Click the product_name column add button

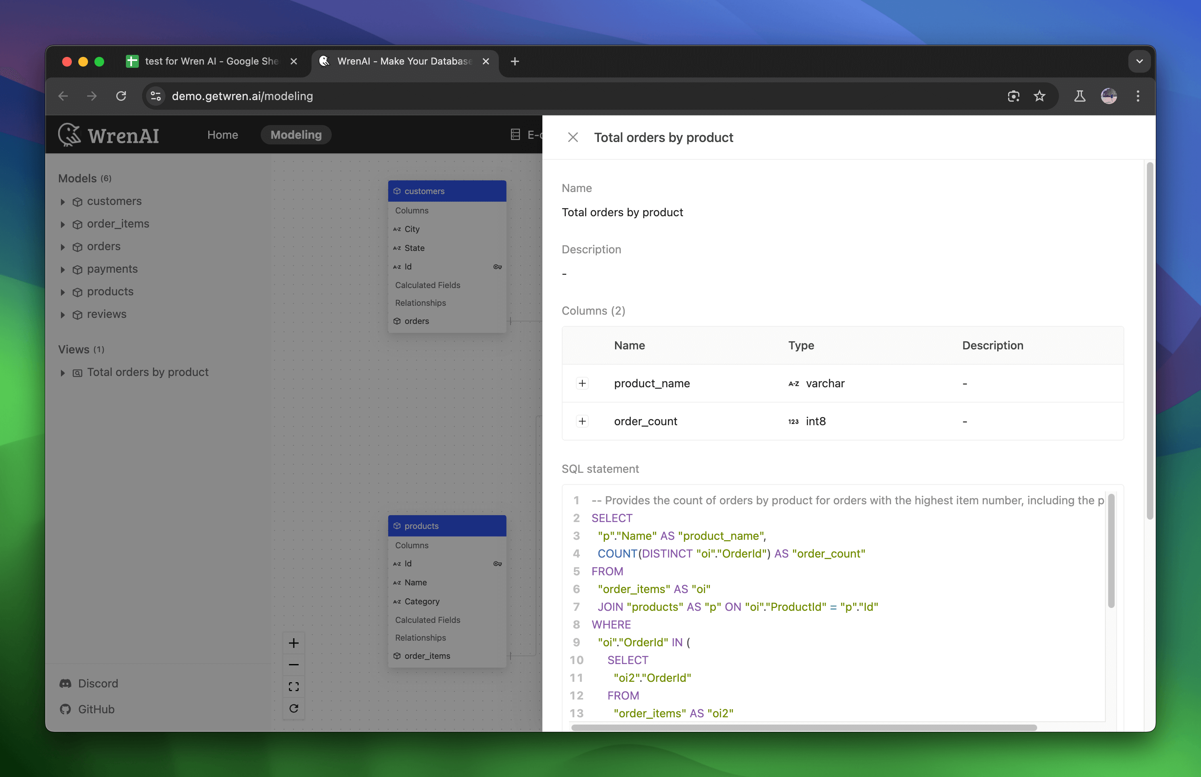coord(582,382)
